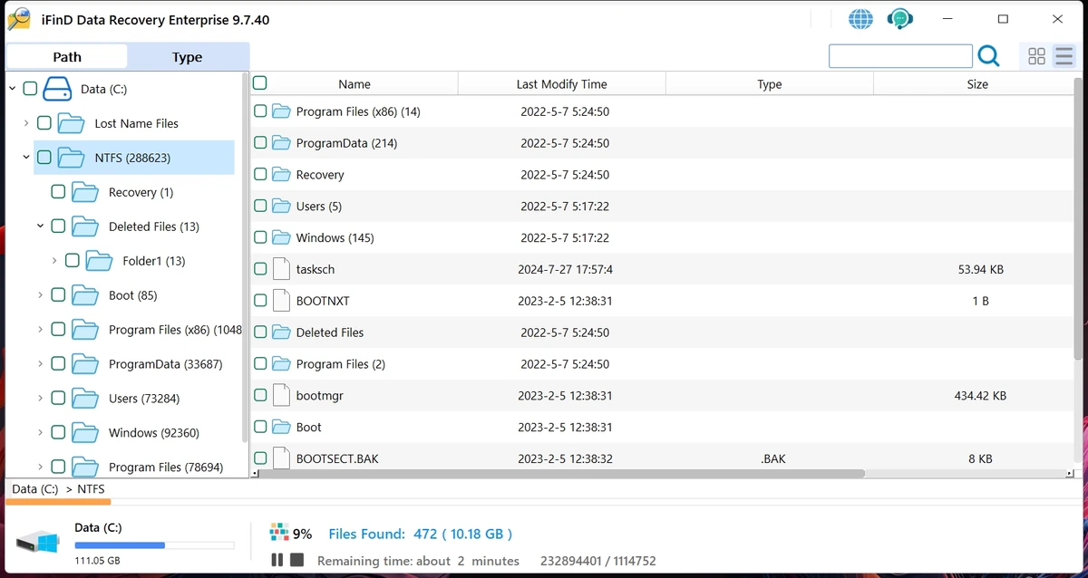Toggle the select-all checkbox in the Name header
1088x578 pixels.
click(260, 83)
